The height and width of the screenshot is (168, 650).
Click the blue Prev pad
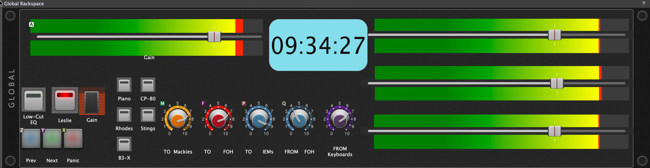coord(31,138)
